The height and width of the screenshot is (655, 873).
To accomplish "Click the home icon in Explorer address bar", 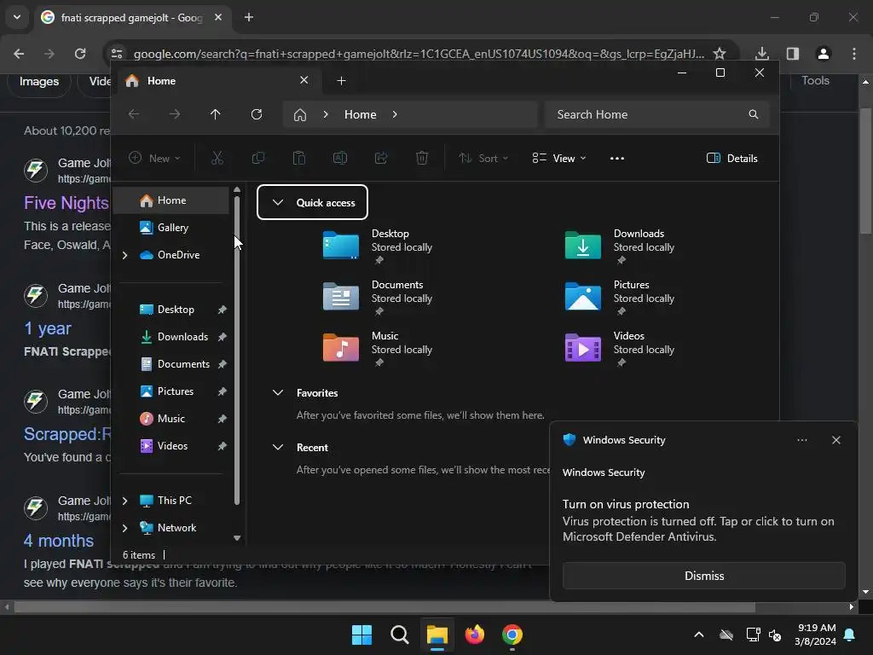I will point(300,115).
